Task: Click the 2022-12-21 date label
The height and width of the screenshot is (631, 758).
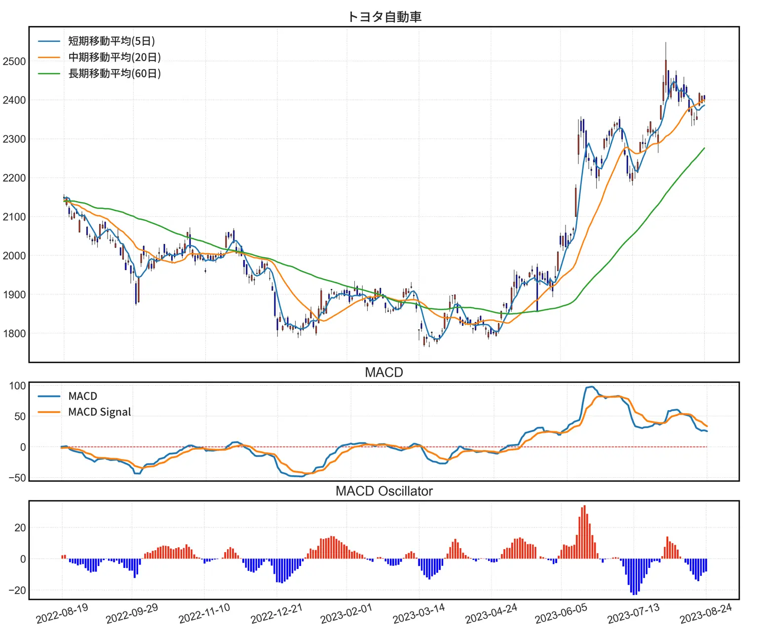Action: point(276,613)
